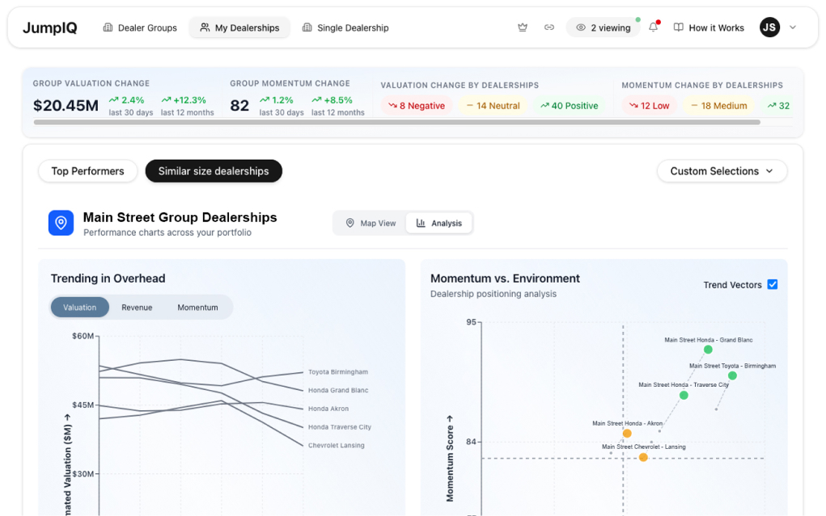This screenshot has width=826, height=516.
Task: Click the orange Chevrolet Lansing dot
Action: pos(643,457)
